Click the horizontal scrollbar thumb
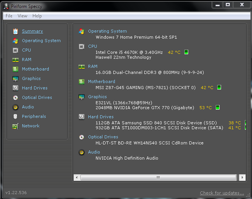 pyautogui.click(x=158, y=177)
